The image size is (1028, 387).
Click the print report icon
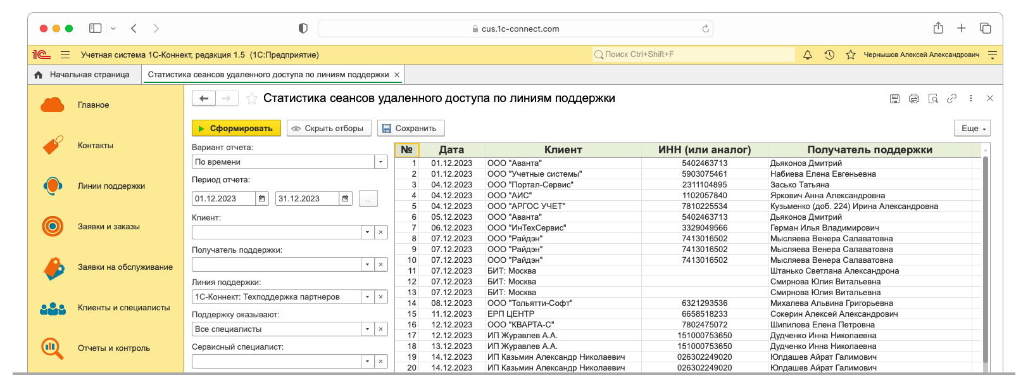pos(913,99)
